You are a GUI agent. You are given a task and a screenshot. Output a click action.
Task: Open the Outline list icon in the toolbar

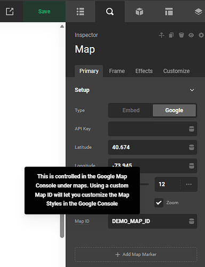coord(80,12)
